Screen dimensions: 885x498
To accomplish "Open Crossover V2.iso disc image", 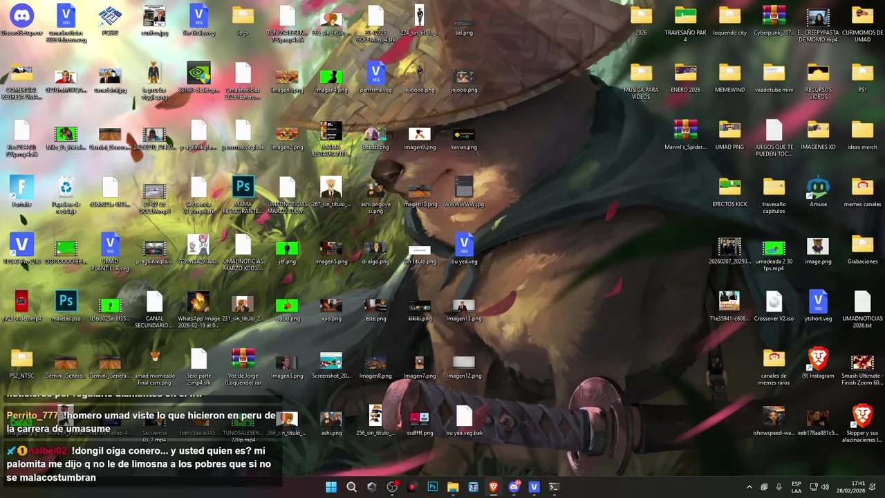I will point(774,306).
